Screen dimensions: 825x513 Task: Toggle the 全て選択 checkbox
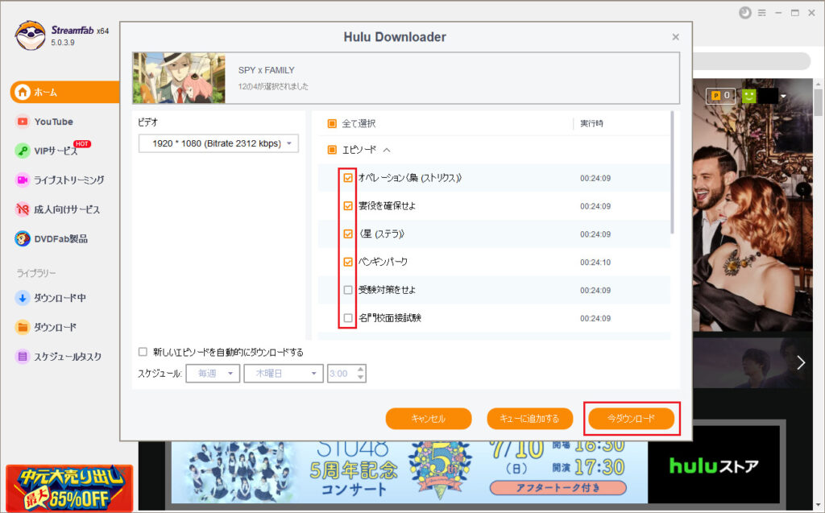(x=332, y=124)
